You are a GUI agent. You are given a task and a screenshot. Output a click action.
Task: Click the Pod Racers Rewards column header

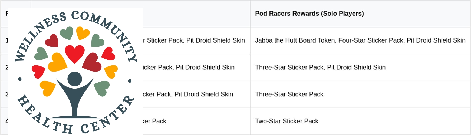309,13
